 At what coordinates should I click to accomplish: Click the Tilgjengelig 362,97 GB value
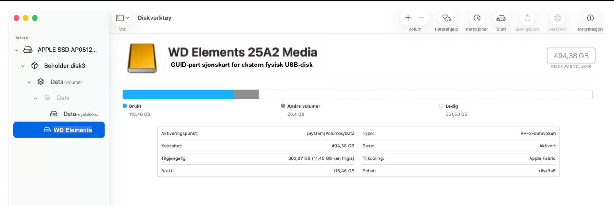point(321,158)
